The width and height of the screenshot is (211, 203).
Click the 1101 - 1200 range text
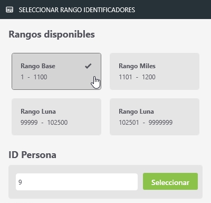click(137, 77)
